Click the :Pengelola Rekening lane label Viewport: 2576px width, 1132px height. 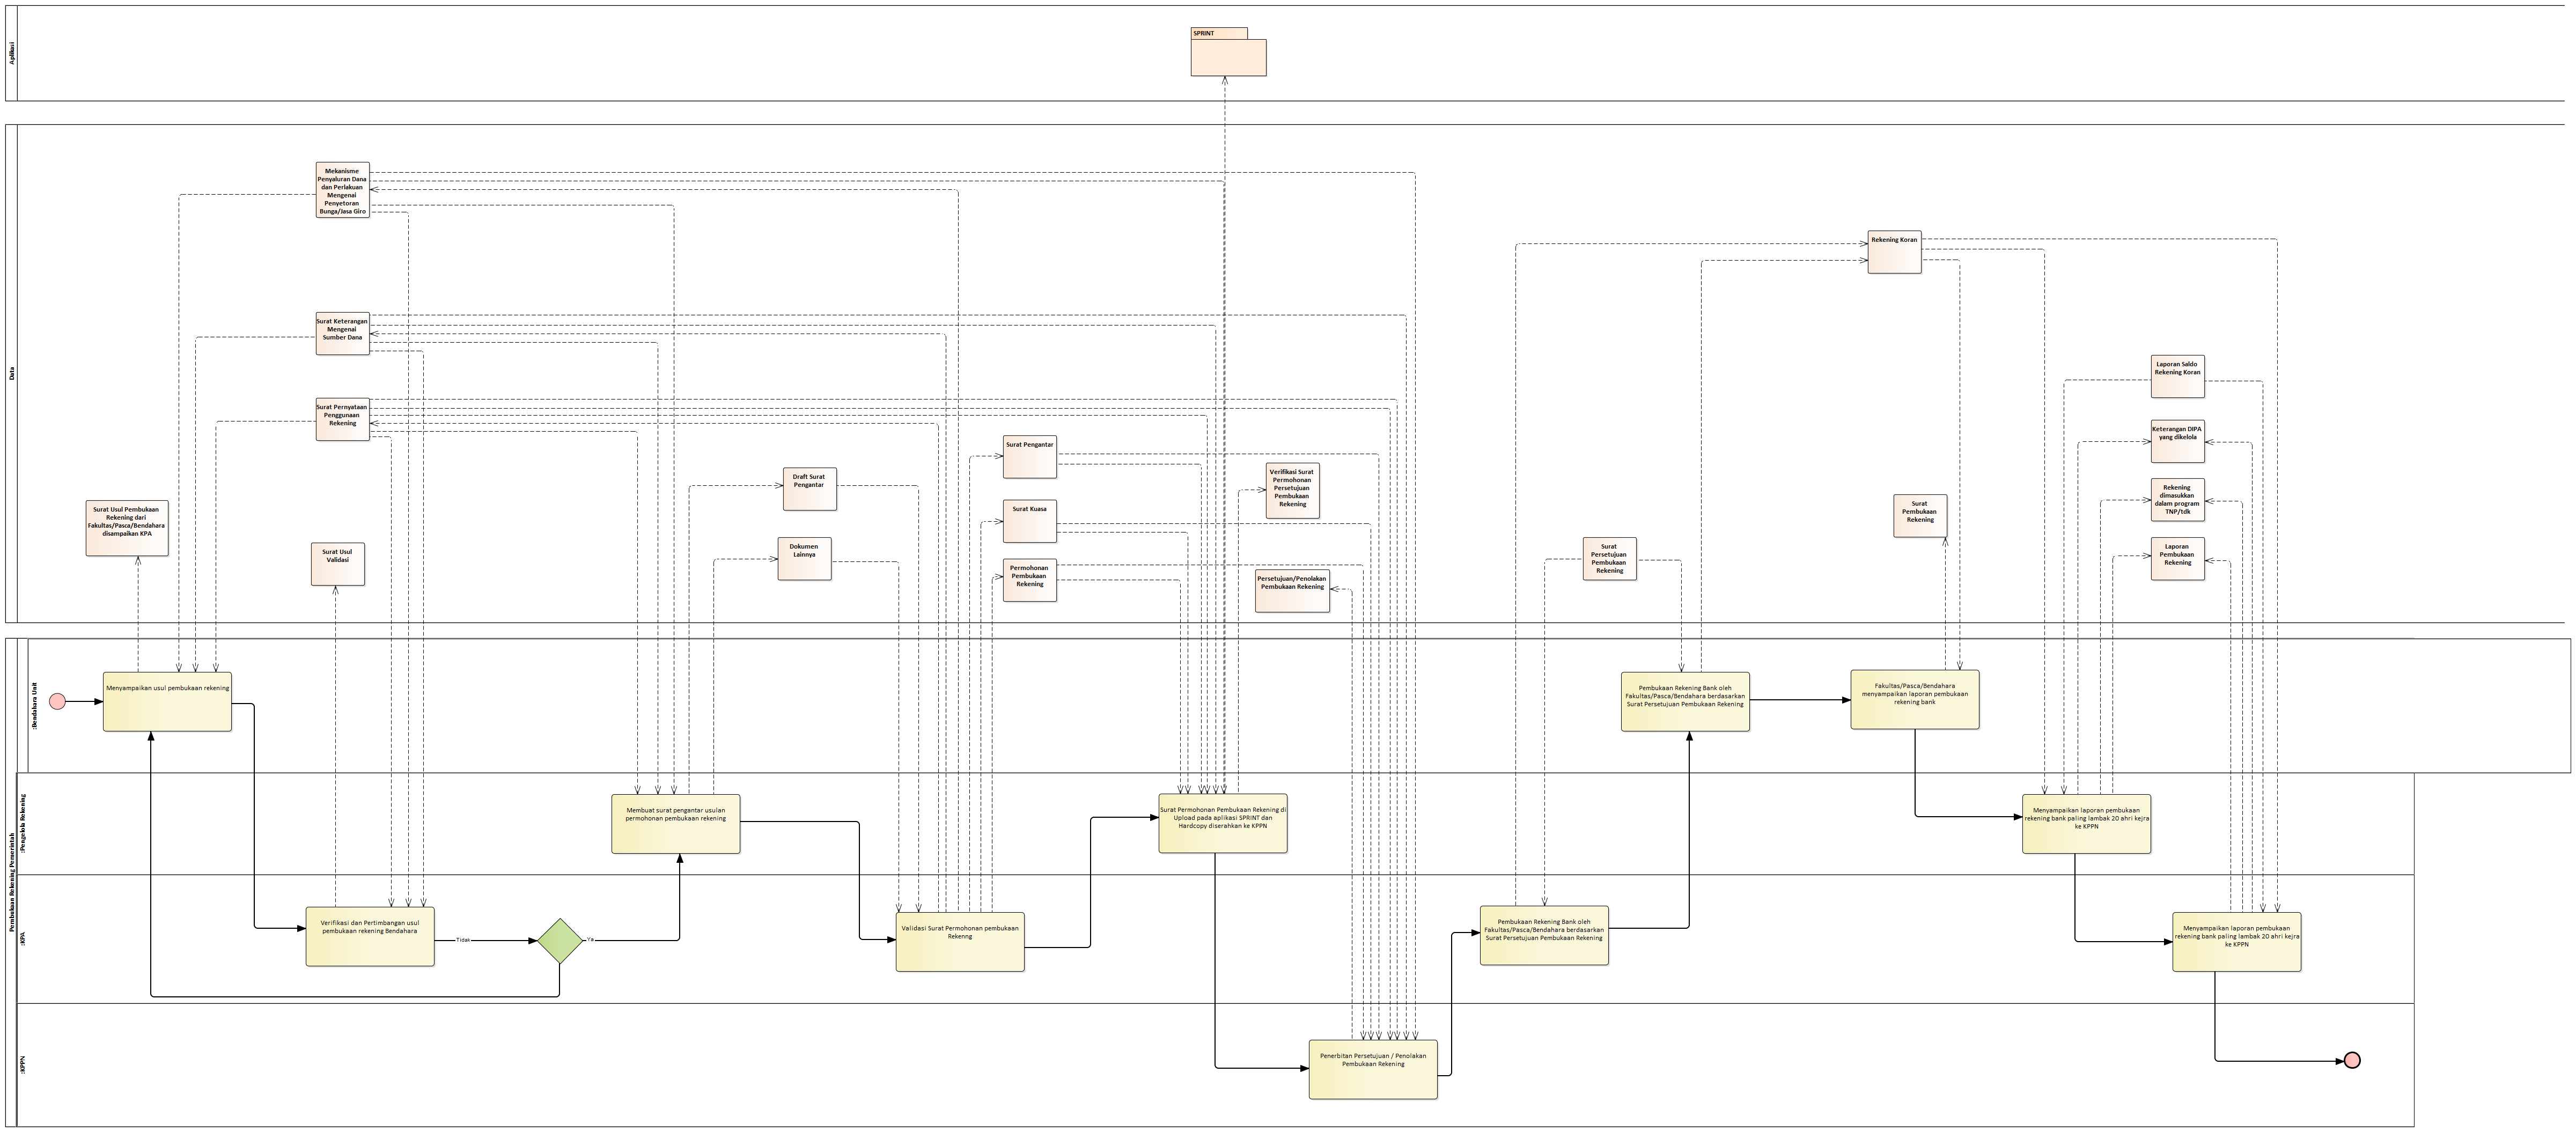[x=23, y=824]
